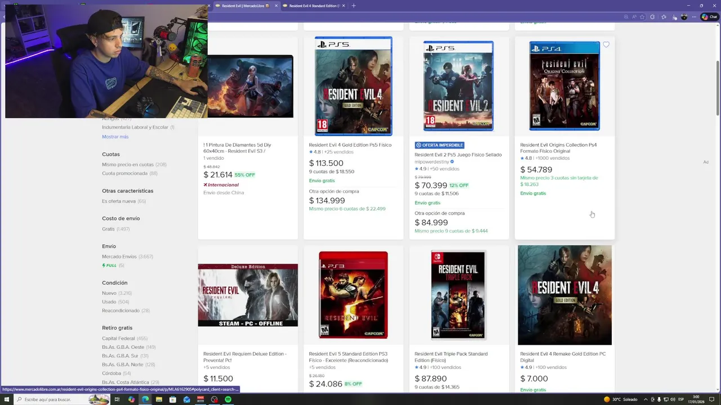Click the Edge Copilot Chat button
The height and width of the screenshot is (405, 721).
pos(709,17)
